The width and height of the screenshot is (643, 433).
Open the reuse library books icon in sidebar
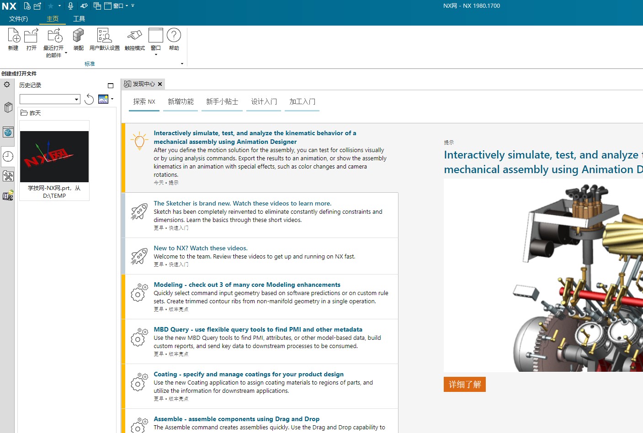(8, 108)
